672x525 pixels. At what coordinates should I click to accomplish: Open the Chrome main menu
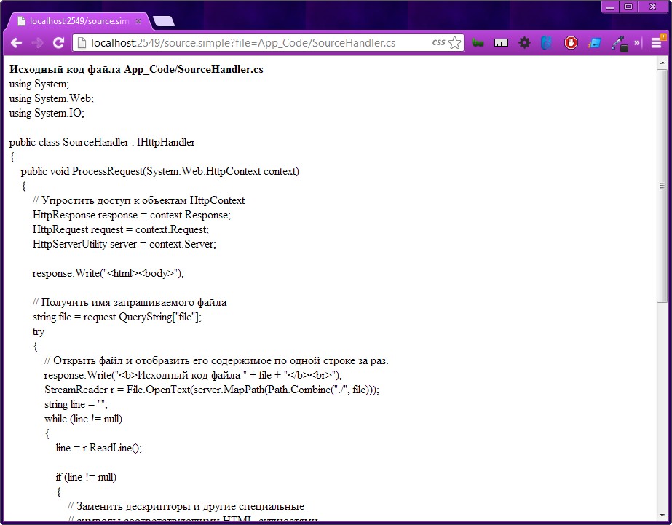click(x=657, y=43)
